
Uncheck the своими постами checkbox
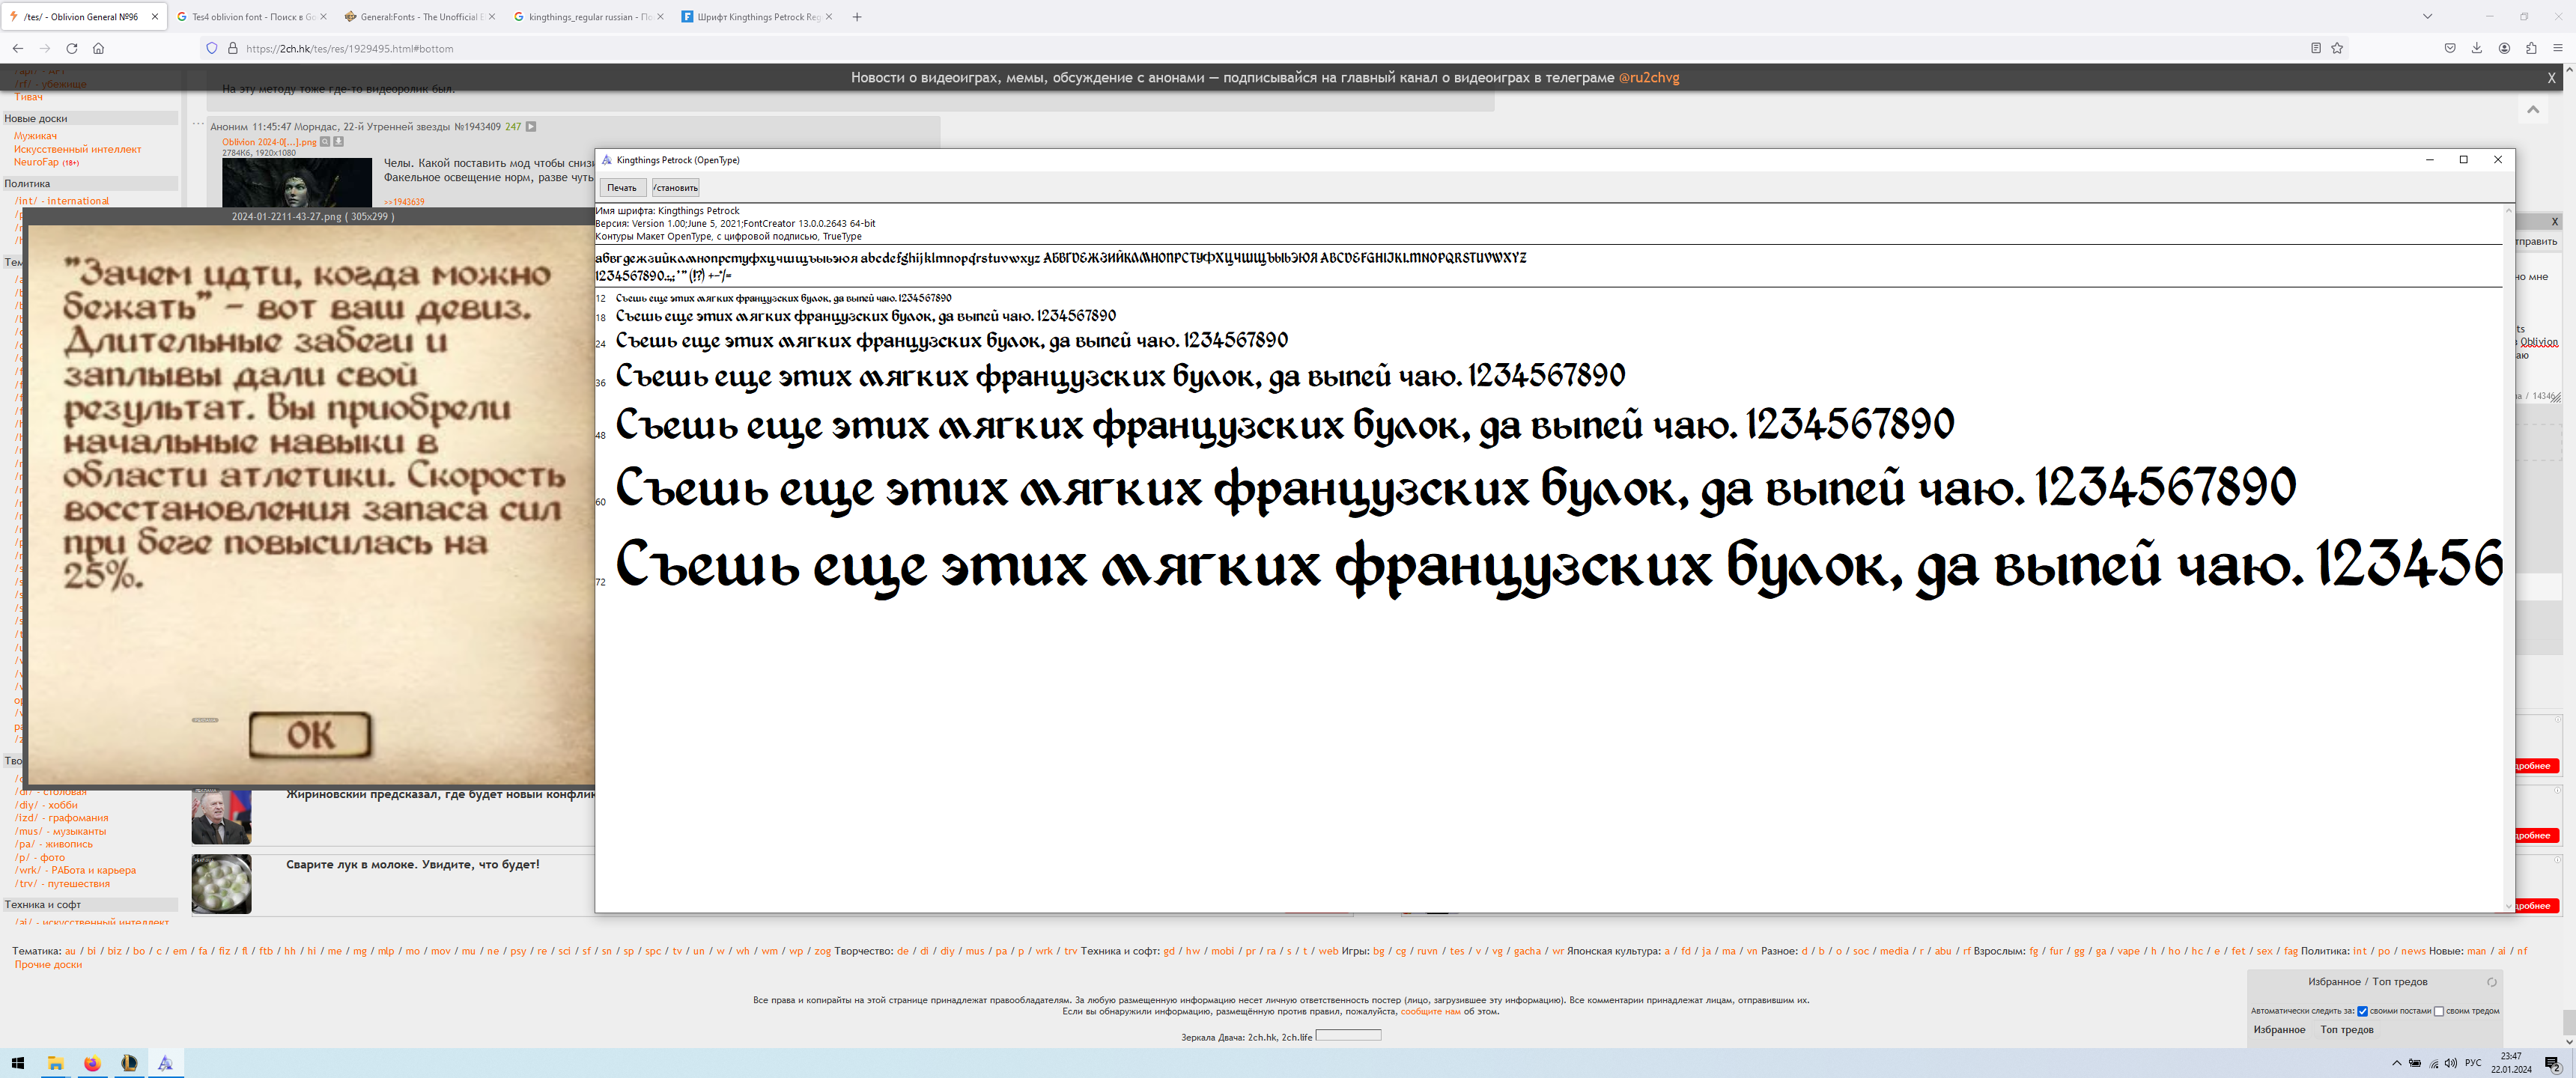[2362, 1011]
